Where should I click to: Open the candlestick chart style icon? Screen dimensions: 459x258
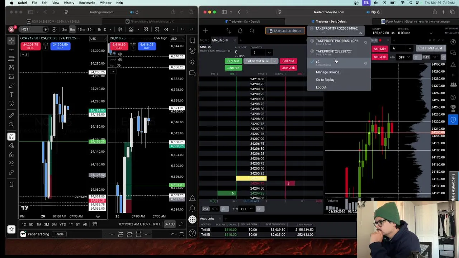click(x=120, y=29)
